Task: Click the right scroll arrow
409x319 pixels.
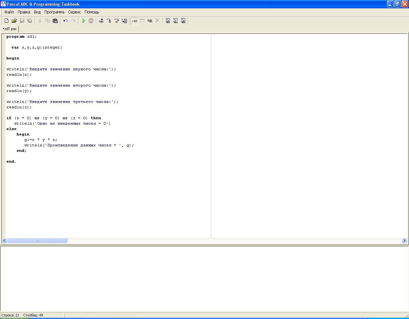Action: point(404,241)
